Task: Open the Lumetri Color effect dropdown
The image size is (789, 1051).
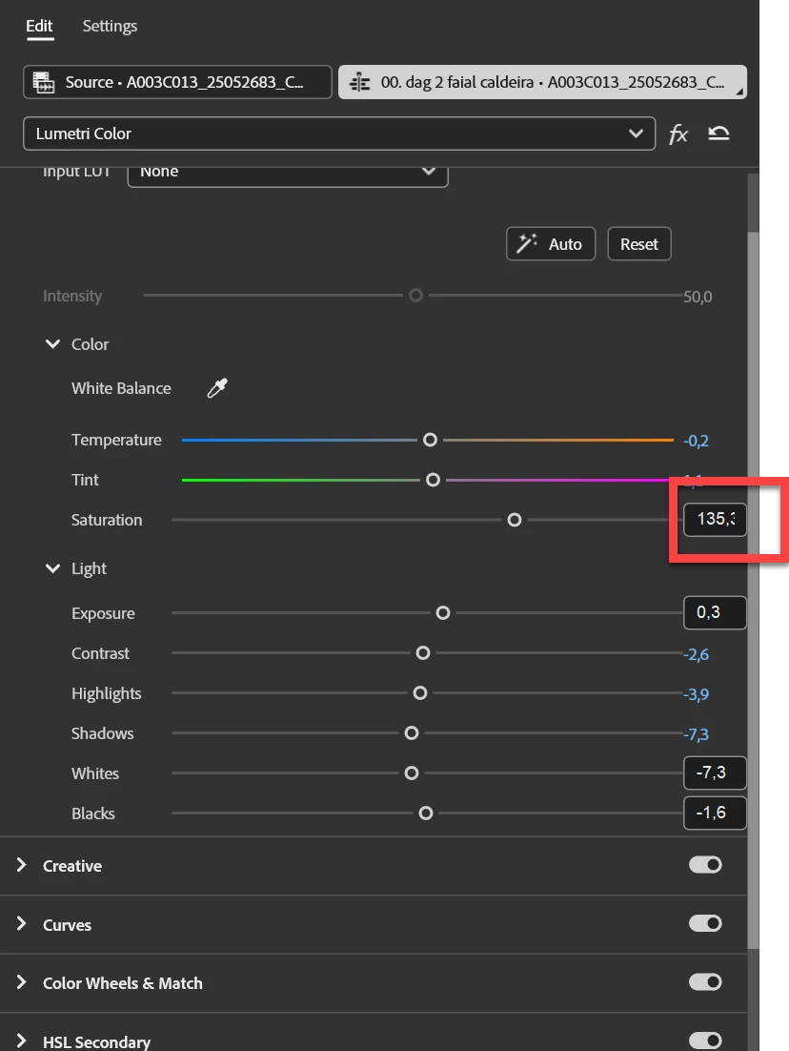Action: click(x=339, y=134)
